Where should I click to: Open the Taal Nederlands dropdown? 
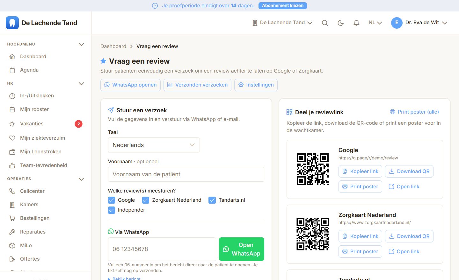(154, 145)
